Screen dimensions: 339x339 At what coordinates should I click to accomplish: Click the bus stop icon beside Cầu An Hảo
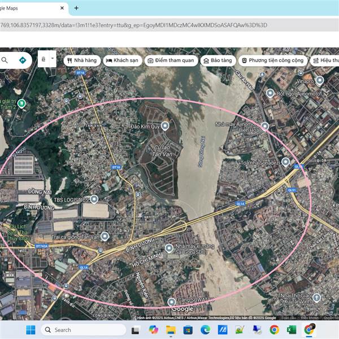click(x=262, y=75)
